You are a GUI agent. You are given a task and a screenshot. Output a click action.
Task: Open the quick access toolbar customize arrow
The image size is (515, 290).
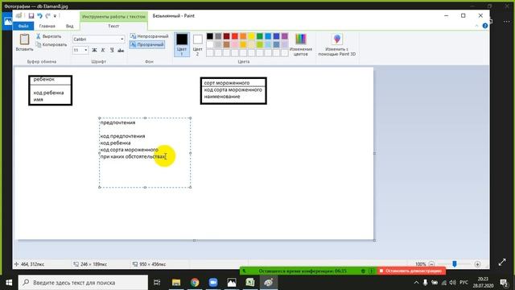tap(55, 16)
